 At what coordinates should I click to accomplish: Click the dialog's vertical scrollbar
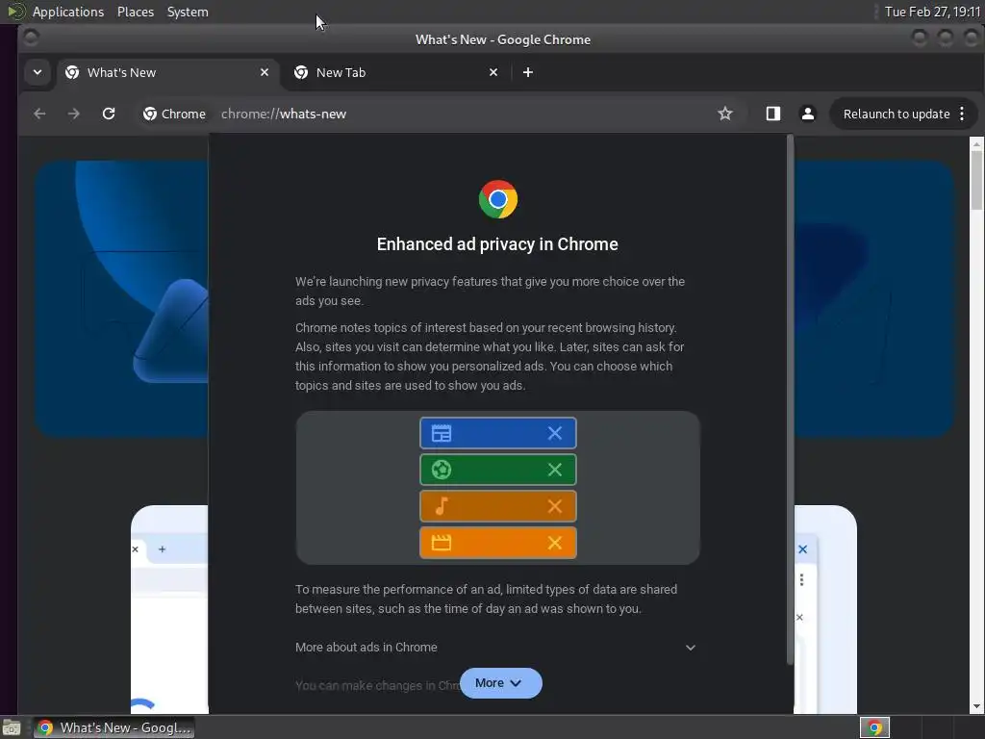[790, 399]
